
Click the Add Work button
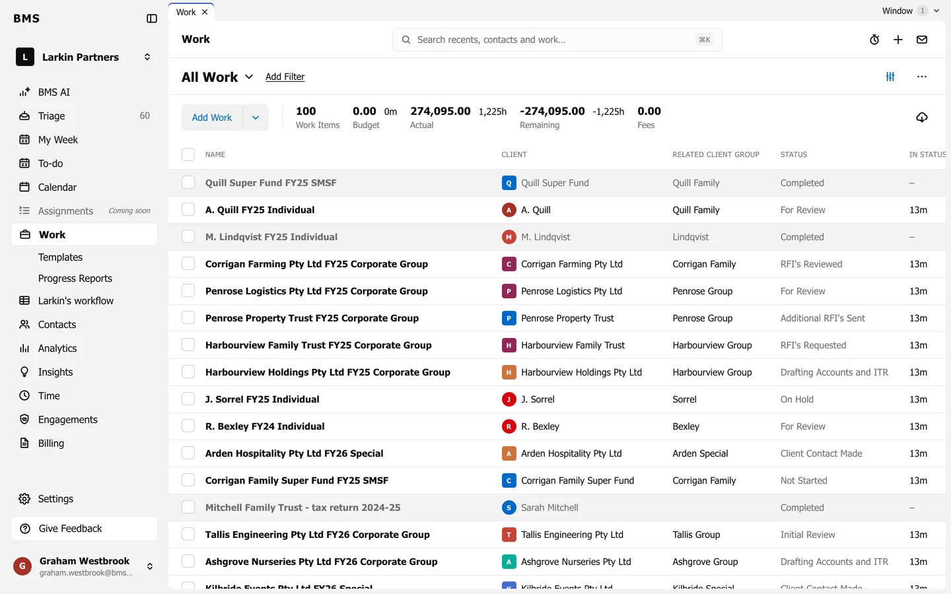click(x=212, y=117)
